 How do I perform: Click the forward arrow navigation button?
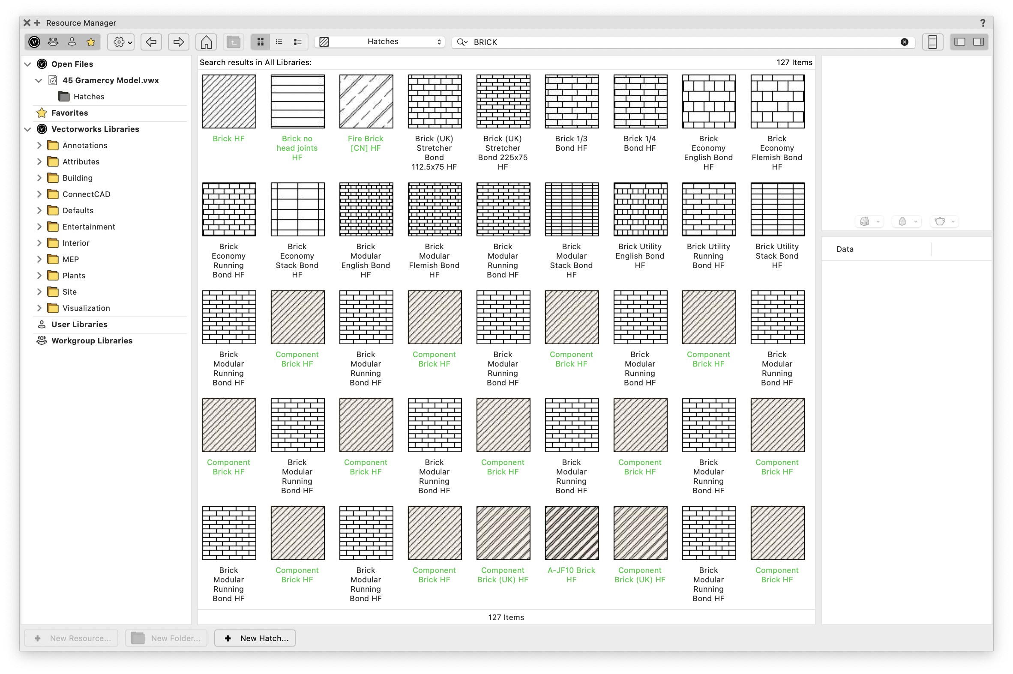pos(179,42)
